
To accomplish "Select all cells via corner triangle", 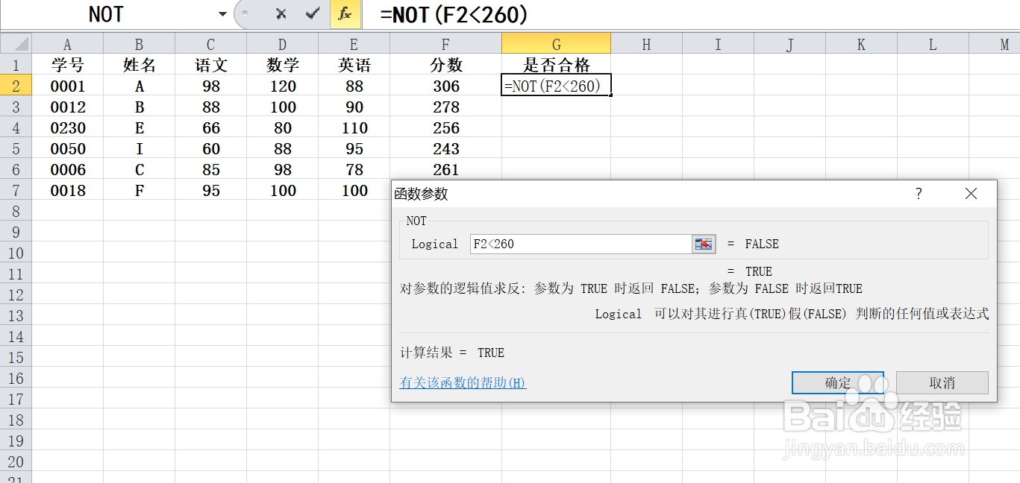I will click(16, 44).
